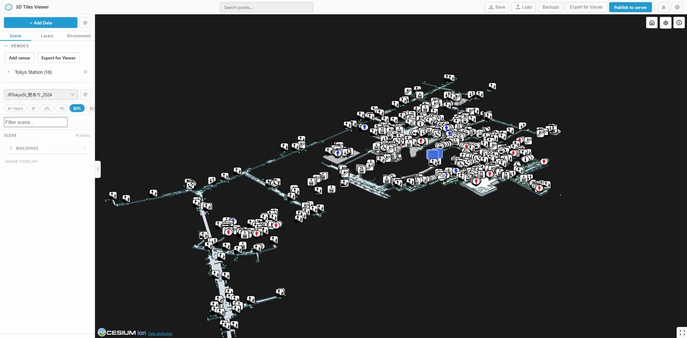Click Publish to server

point(630,7)
